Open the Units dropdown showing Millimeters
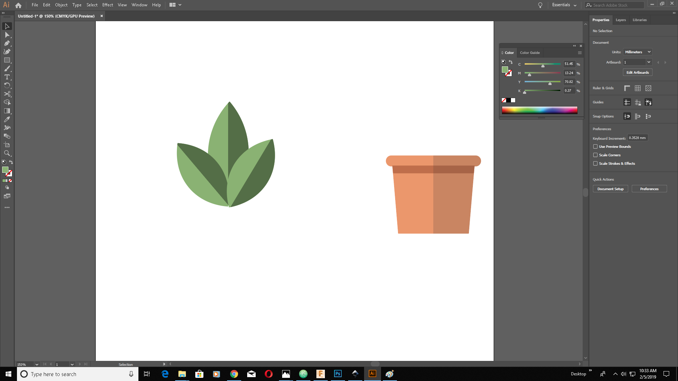 point(637,52)
